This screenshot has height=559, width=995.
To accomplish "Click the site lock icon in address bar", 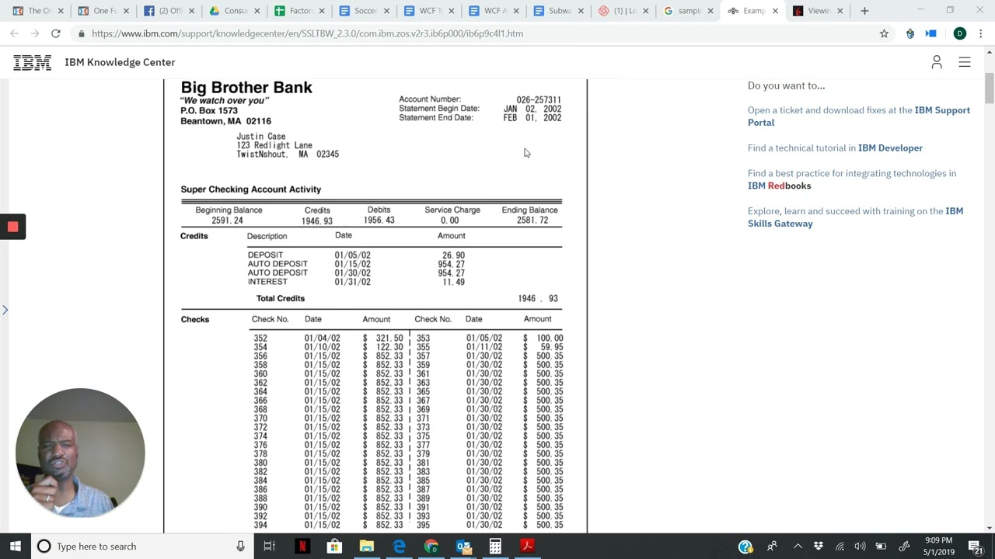I will coord(82,33).
